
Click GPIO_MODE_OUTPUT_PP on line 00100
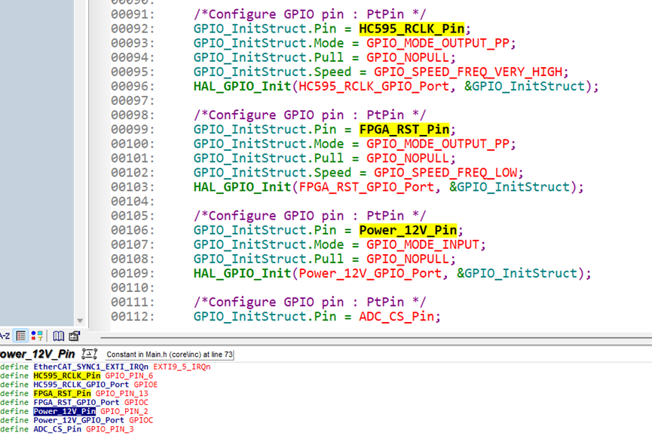438,144
